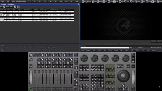Click the Upgrade Nodes icon in Network window
The width and height of the screenshot is (162, 91).
click(x=4, y=7)
